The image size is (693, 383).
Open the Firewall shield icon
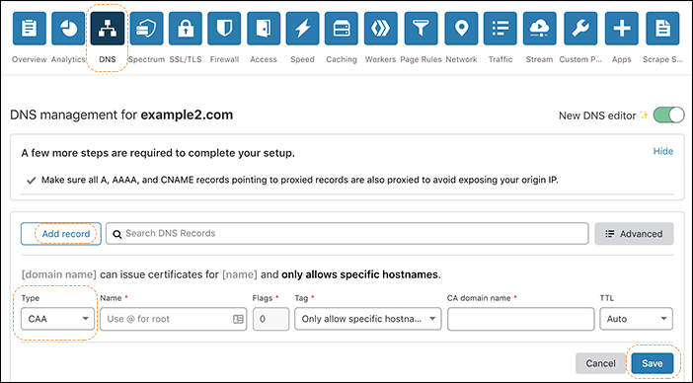(x=224, y=29)
